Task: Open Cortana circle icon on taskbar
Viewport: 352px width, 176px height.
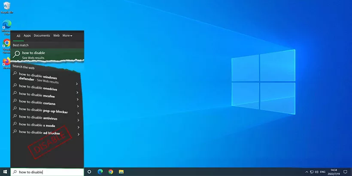Action: point(89,172)
